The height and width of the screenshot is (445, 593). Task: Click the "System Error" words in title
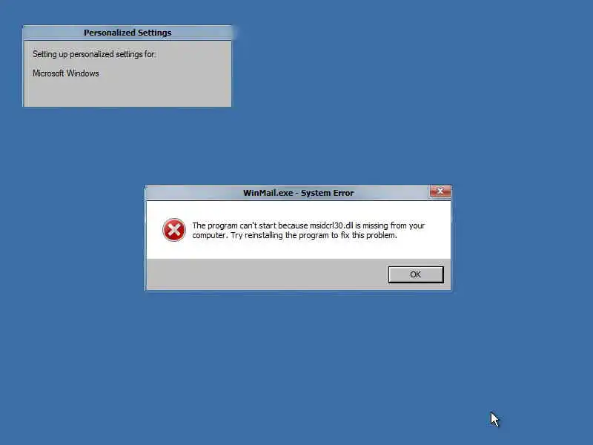point(328,193)
